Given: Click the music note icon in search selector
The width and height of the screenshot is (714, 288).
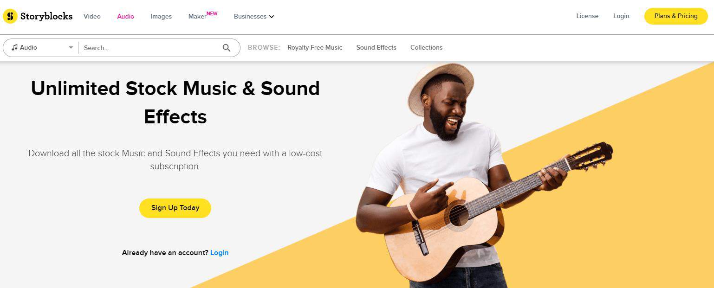Looking at the screenshot, I should point(15,47).
